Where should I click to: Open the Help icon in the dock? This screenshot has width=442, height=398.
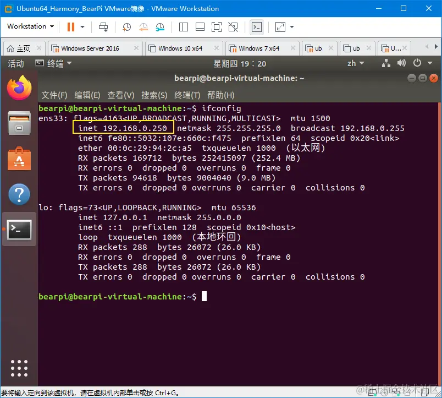point(19,194)
